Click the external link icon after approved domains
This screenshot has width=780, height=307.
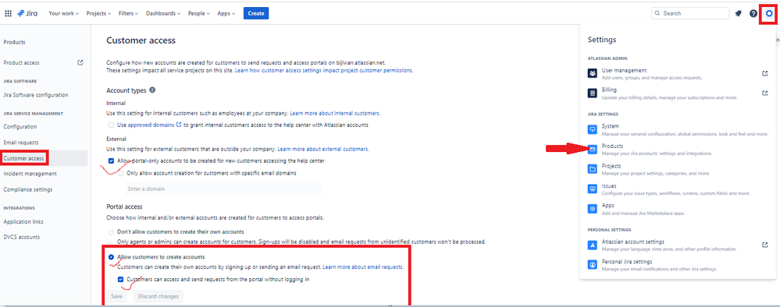tap(179, 125)
